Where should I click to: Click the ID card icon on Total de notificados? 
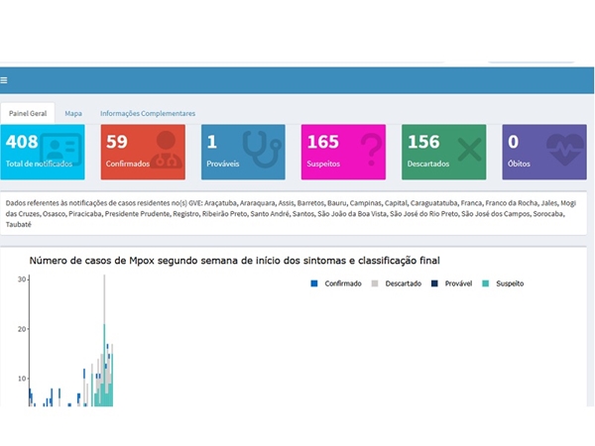click(61, 151)
